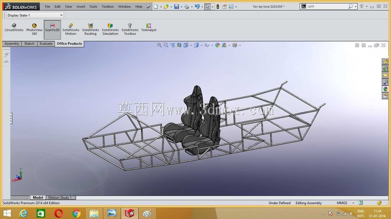Activate the Select cursor tool
391x219 pixels.
[x=208, y=7]
